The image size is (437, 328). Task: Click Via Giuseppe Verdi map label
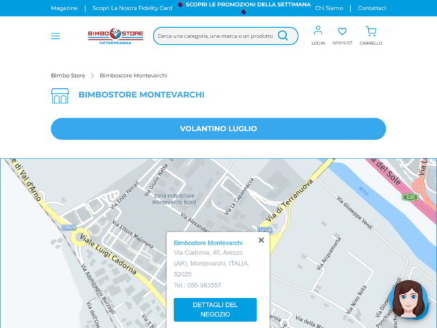(x=354, y=213)
